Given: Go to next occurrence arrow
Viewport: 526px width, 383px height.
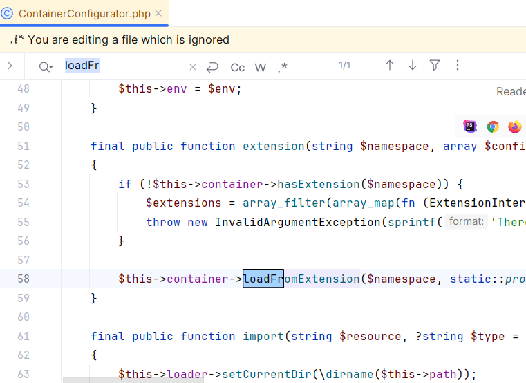Looking at the screenshot, I should [x=413, y=66].
